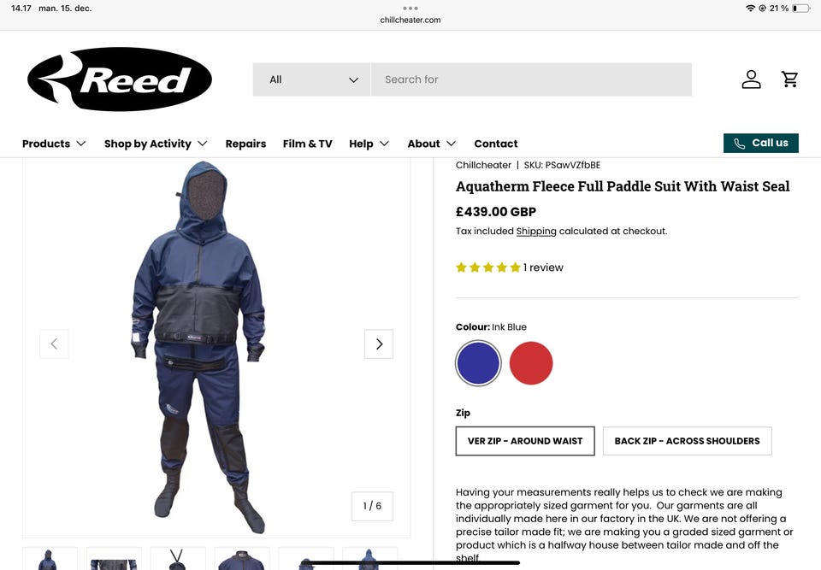The height and width of the screenshot is (570, 821).
Task: Expand the Shop by Activity menu
Action: click(x=156, y=144)
